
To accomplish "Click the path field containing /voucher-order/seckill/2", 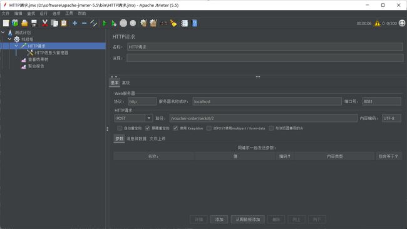I will pos(264,118).
